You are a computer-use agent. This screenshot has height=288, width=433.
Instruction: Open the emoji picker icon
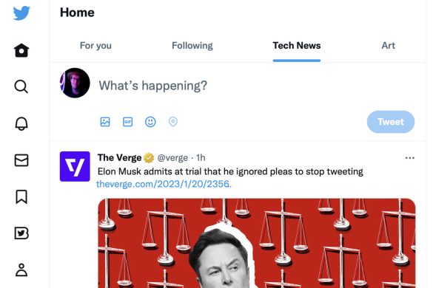tap(150, 122)
